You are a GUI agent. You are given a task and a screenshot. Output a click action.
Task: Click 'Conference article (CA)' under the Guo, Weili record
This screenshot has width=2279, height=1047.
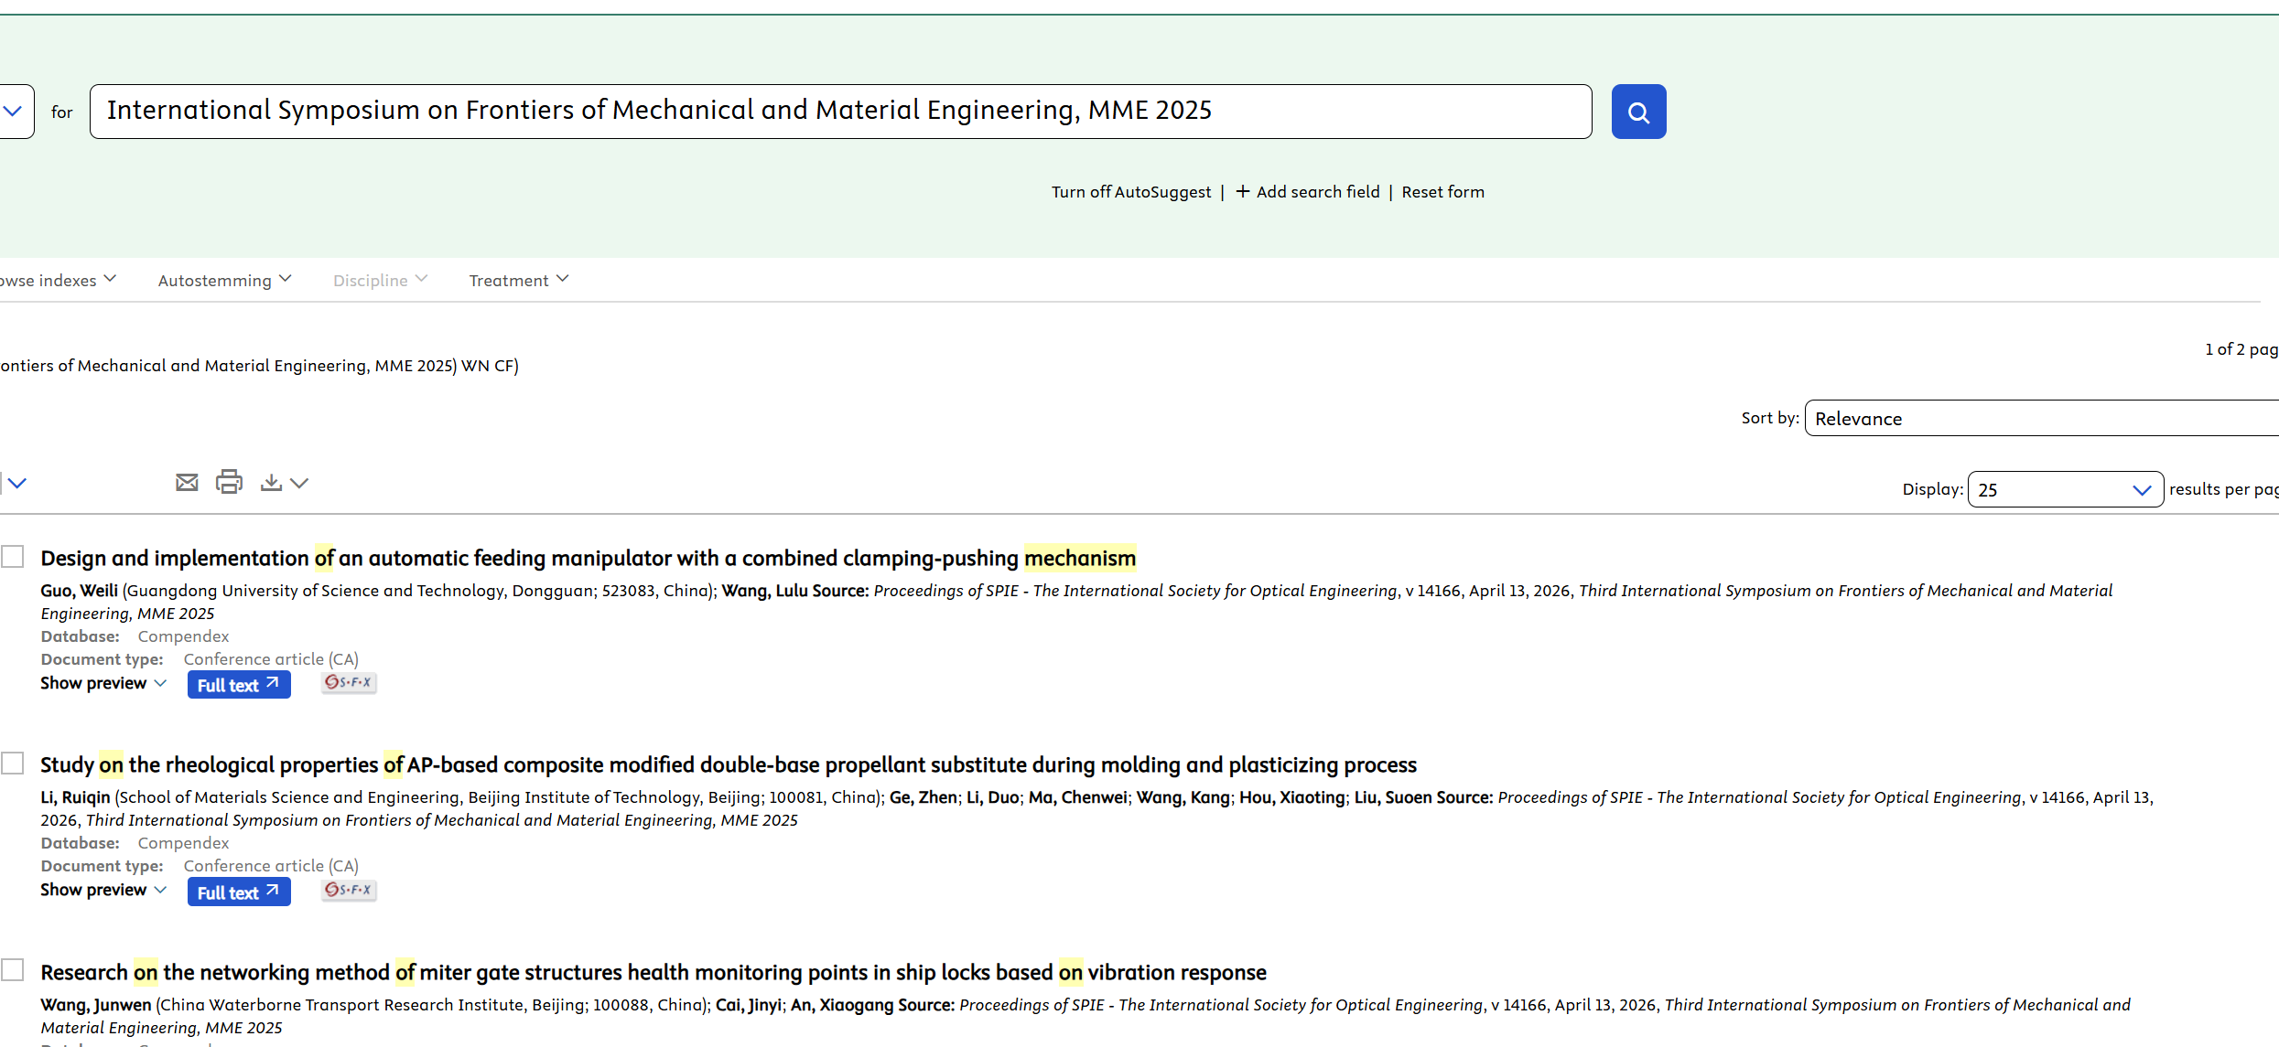[271, 659]
